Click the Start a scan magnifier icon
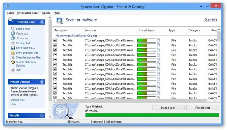 point(13,29)
